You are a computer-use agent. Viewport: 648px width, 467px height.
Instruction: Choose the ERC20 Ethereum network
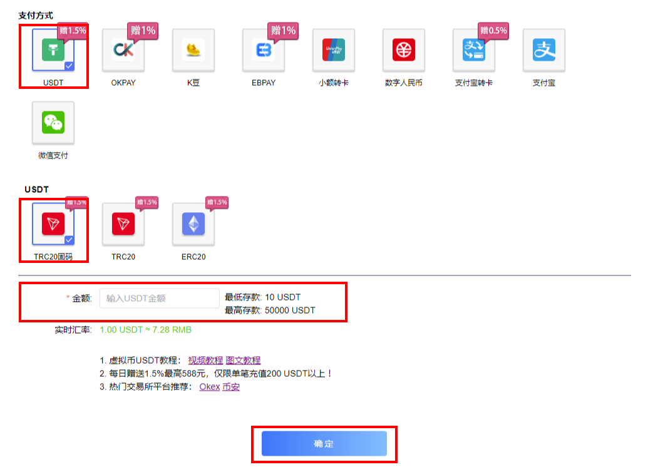[x=193, y=224]
